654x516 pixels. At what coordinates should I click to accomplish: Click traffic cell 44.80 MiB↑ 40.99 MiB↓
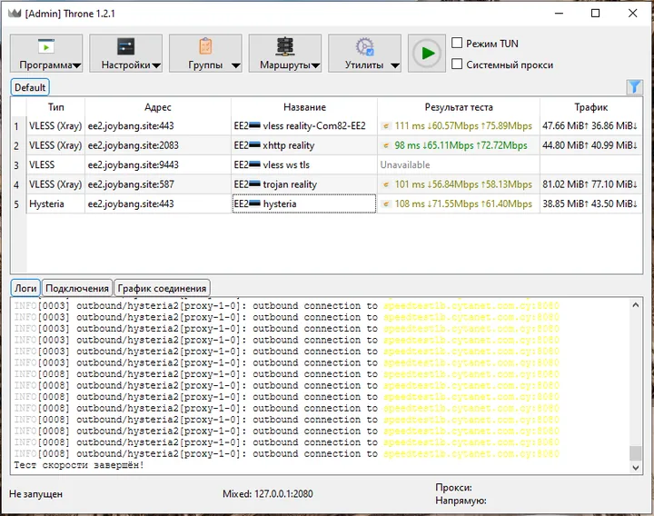pyautogui.click(x=591, y=145)
